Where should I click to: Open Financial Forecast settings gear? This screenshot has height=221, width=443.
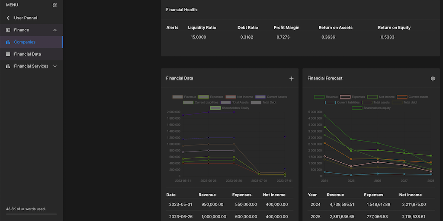coord(433,79)
